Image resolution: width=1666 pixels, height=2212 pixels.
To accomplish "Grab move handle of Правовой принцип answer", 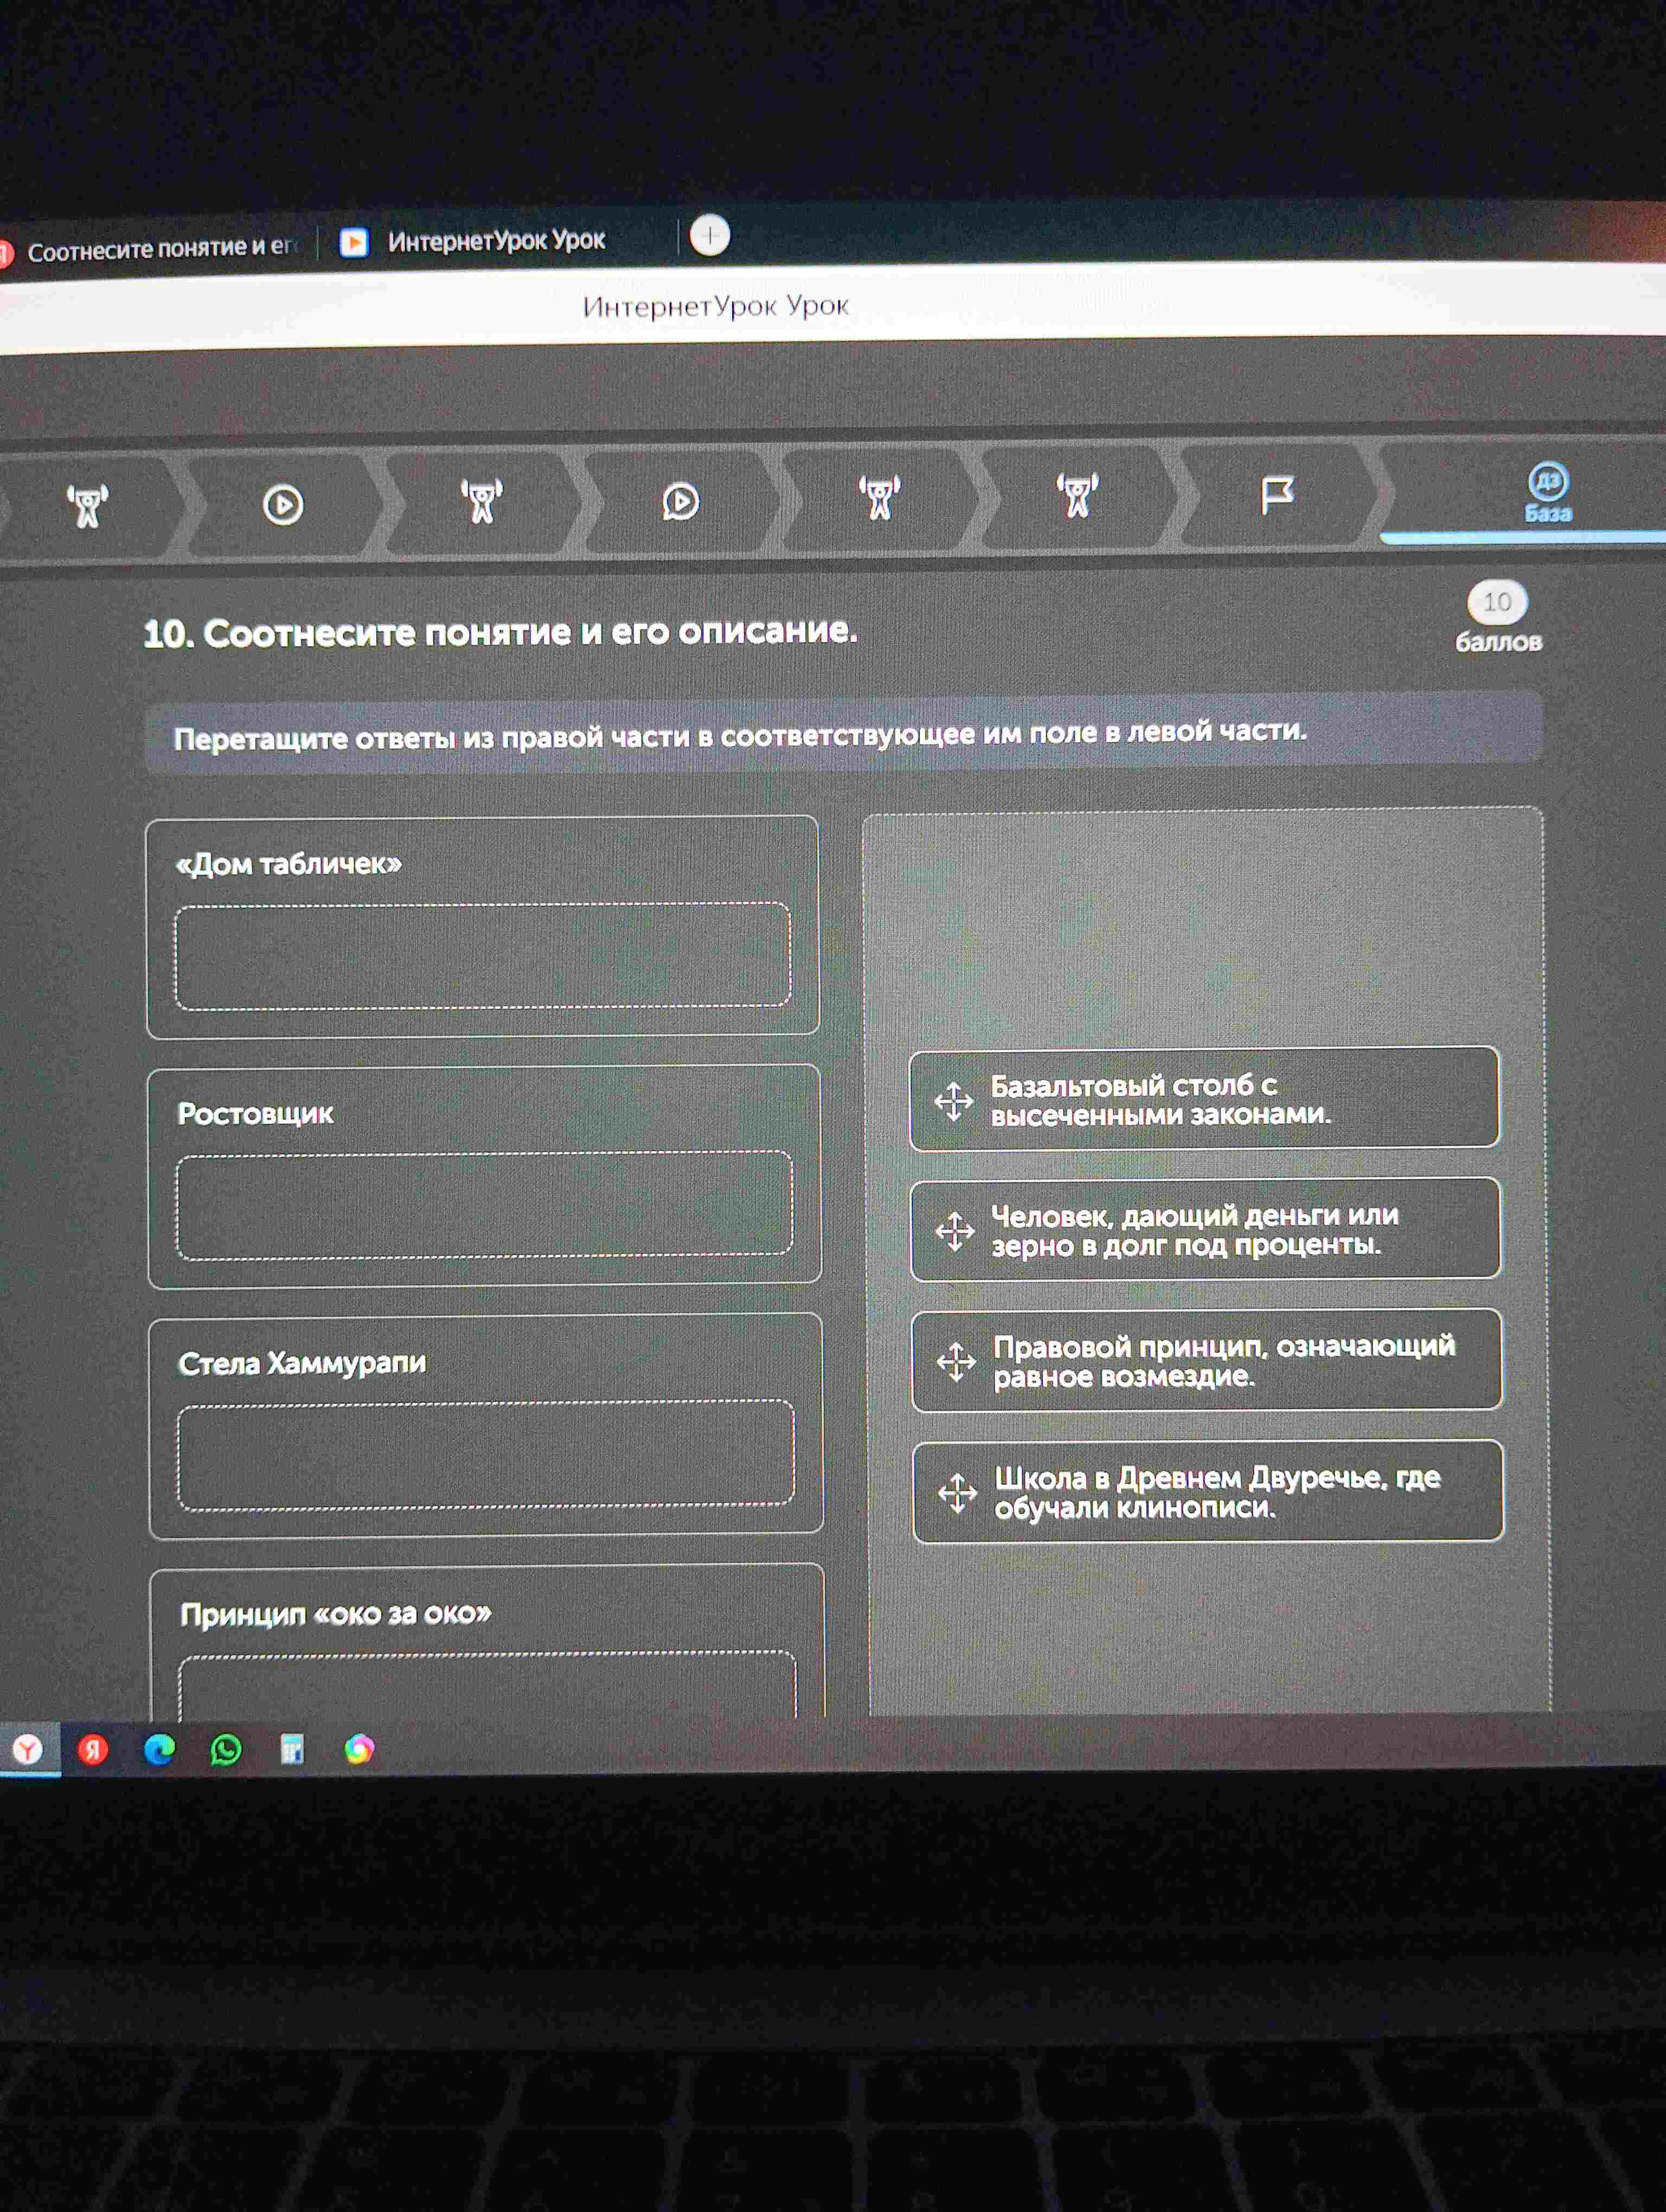I will (x=956, y=1361).
